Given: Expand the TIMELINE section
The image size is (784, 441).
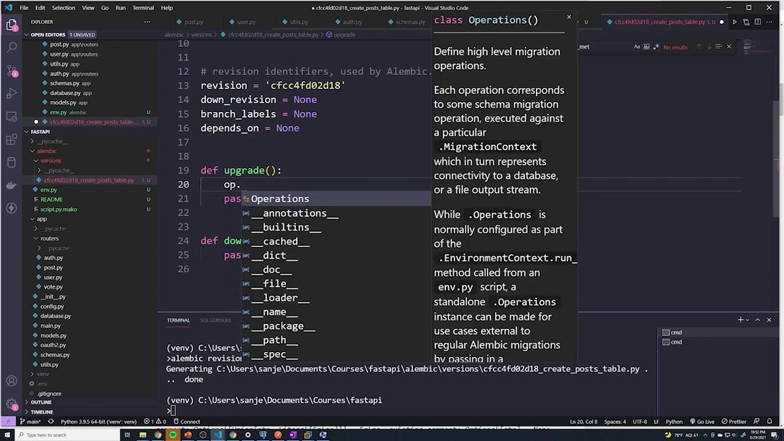Looking at the screenshot, I should pyautogui.click(x=42, y=412).
